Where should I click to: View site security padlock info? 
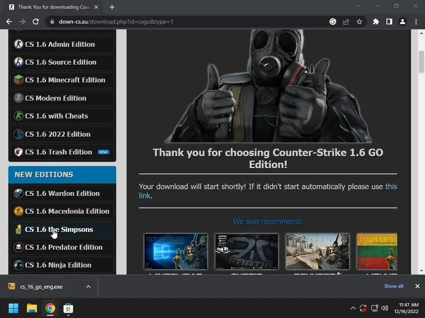coord(52,22)
